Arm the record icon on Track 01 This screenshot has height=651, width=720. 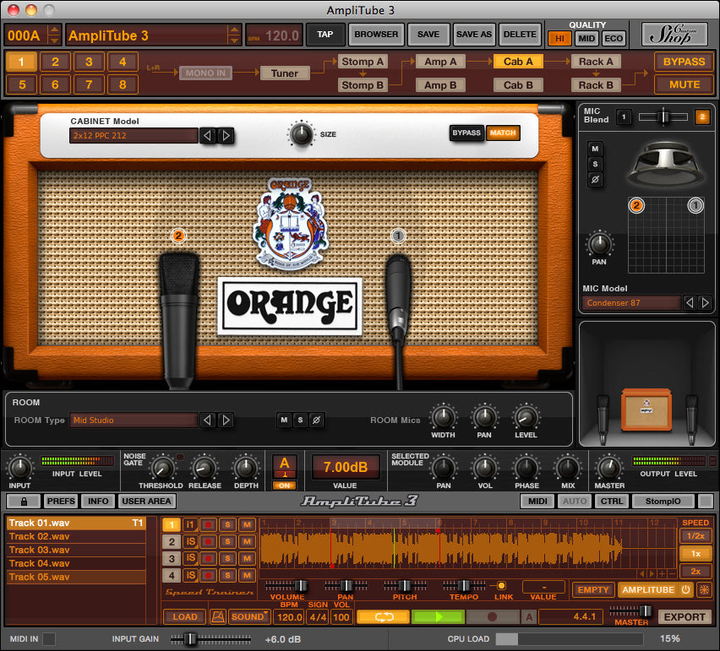pos(208,524)
